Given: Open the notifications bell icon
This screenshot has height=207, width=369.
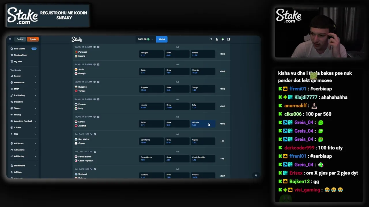Looking at the screenshot, I should 223,39.
